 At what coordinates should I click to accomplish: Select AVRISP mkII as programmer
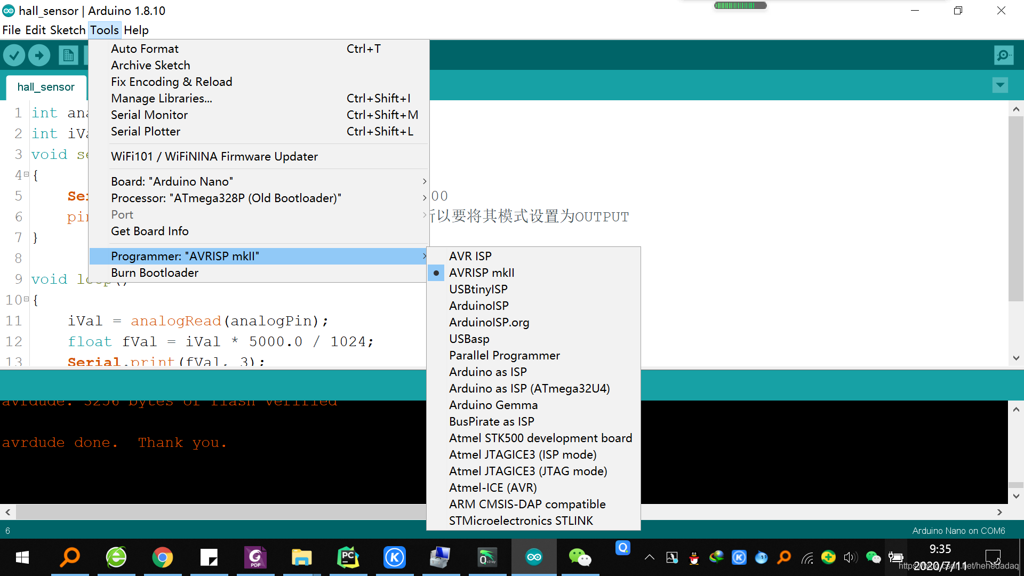[x=481, y=273]
